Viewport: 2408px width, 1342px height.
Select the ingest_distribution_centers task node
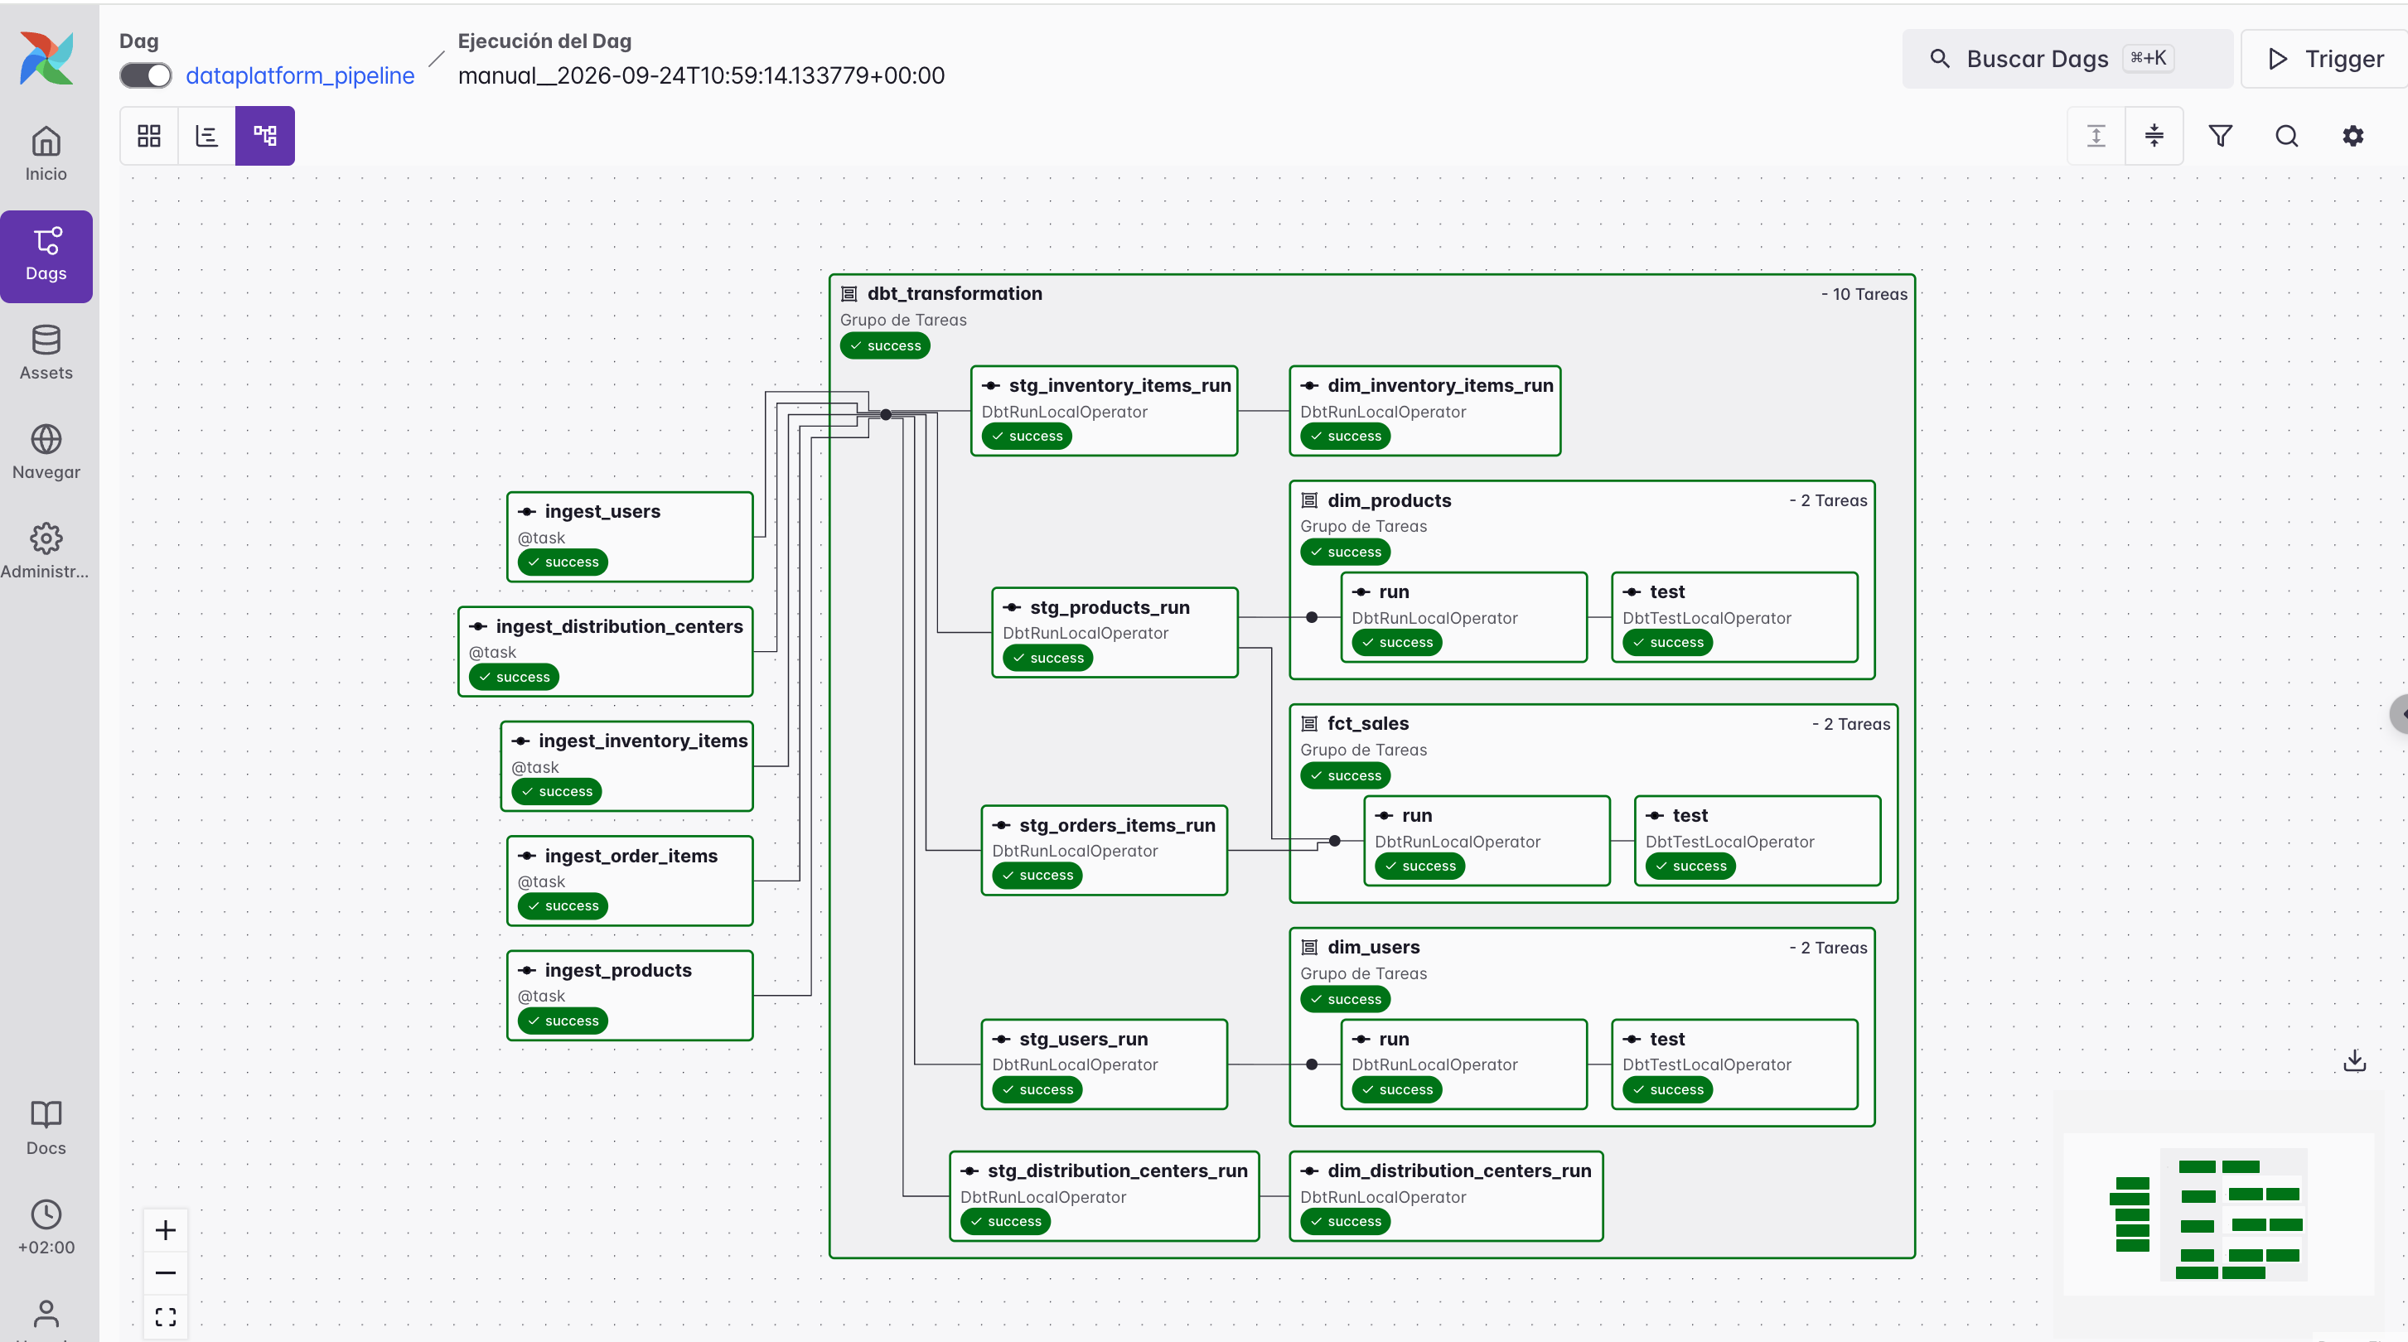(605, 651)
